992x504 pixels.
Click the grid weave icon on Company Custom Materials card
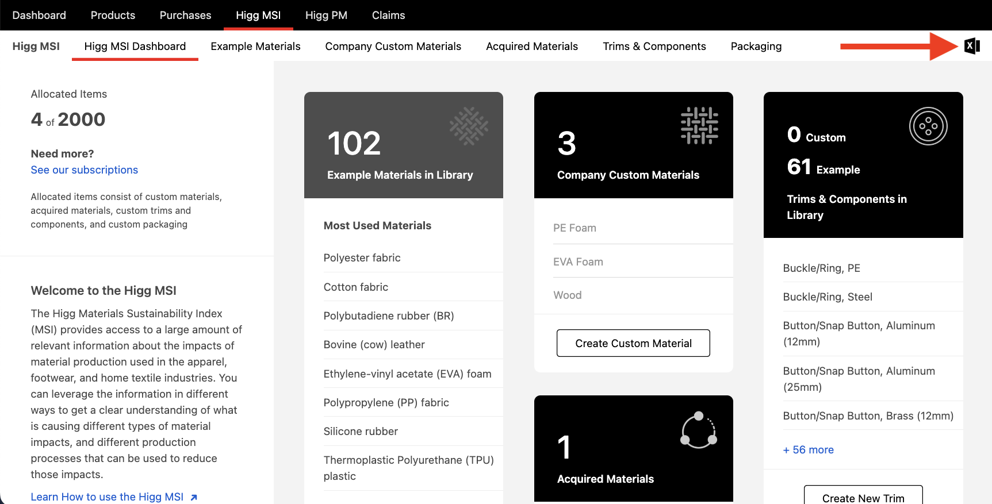(x=699, y=126)
